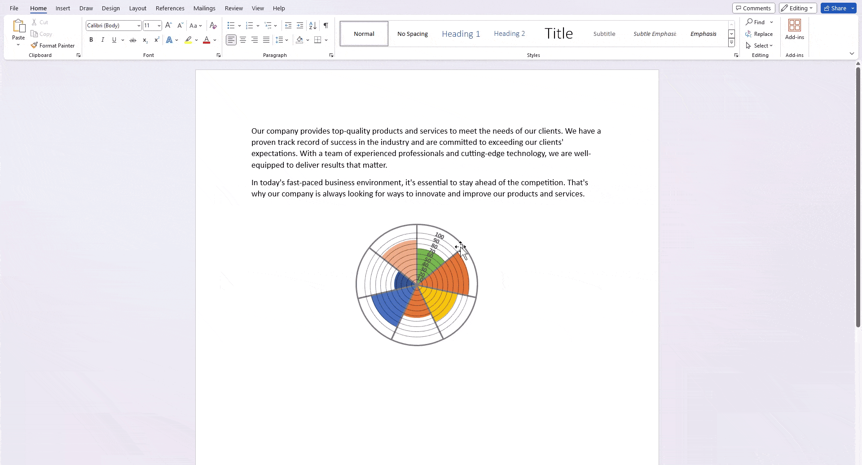Apply italic formatting
This screenshot has width=862, height=465.
pos(102,40)
